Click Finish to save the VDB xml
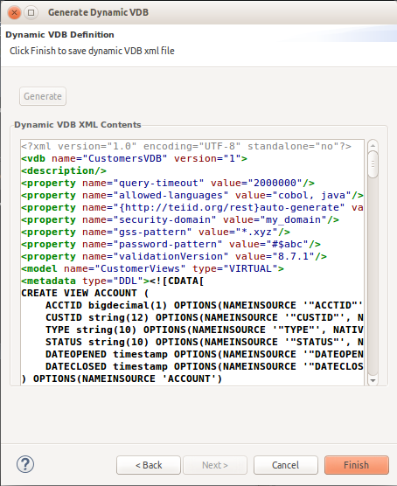This screenshot has width=397, height=486. (x=357, y=465)
